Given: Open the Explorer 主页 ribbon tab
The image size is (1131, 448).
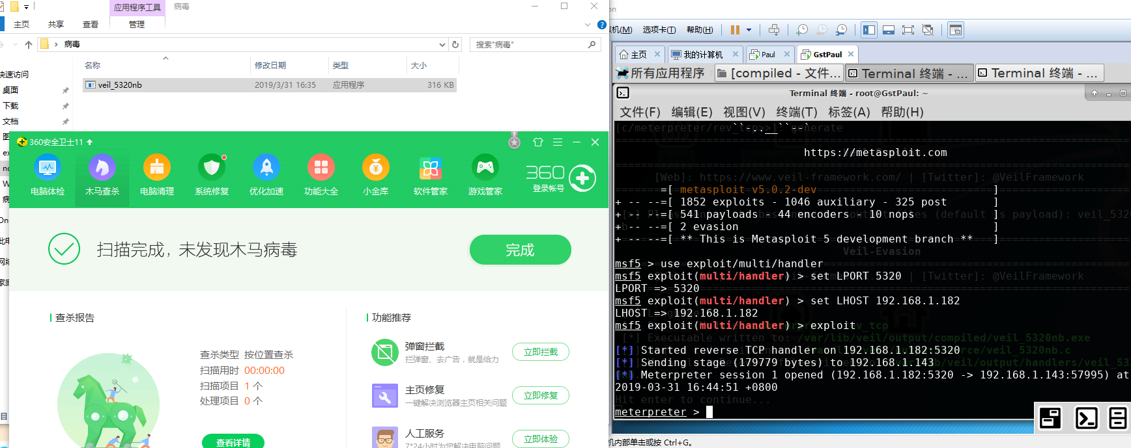Looking at the screenshot, I should (x=21, y=24).
